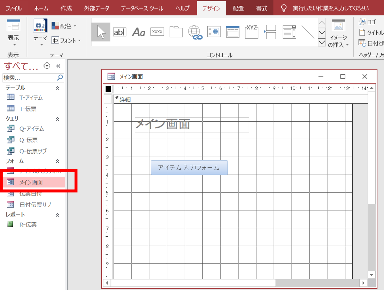The image size is (384, 290).
Task: Collapse the テーブル group
Action: point(58,88)
